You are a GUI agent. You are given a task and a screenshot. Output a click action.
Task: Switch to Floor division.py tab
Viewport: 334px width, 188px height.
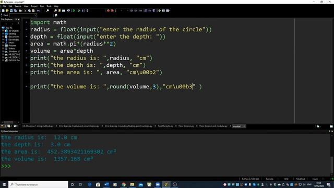(x=186, y=126)
